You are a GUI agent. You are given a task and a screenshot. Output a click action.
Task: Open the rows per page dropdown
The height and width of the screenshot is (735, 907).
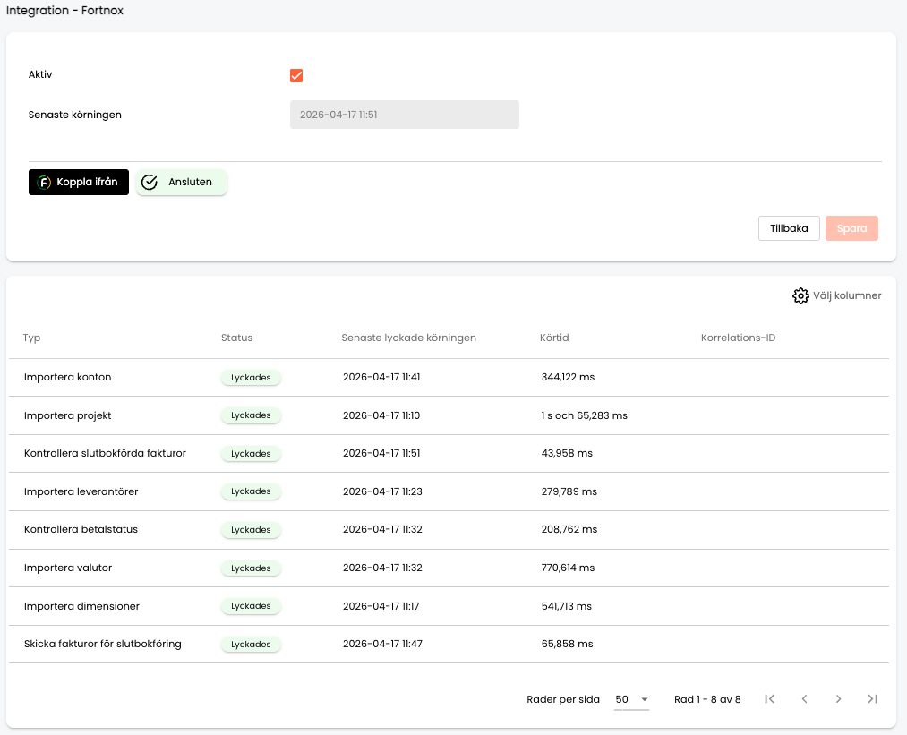click(631, 699)
